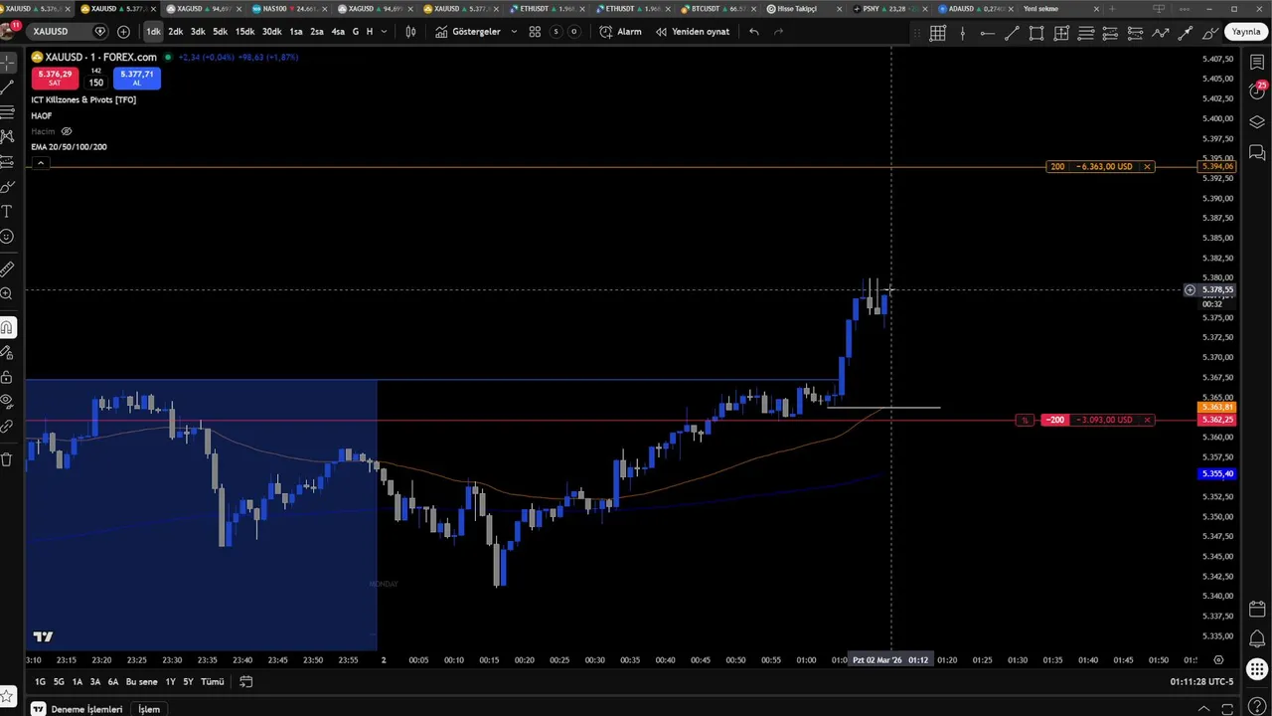Click the 150 quantity input field
The image size is (1272, 716).
(x=96, y=83)
